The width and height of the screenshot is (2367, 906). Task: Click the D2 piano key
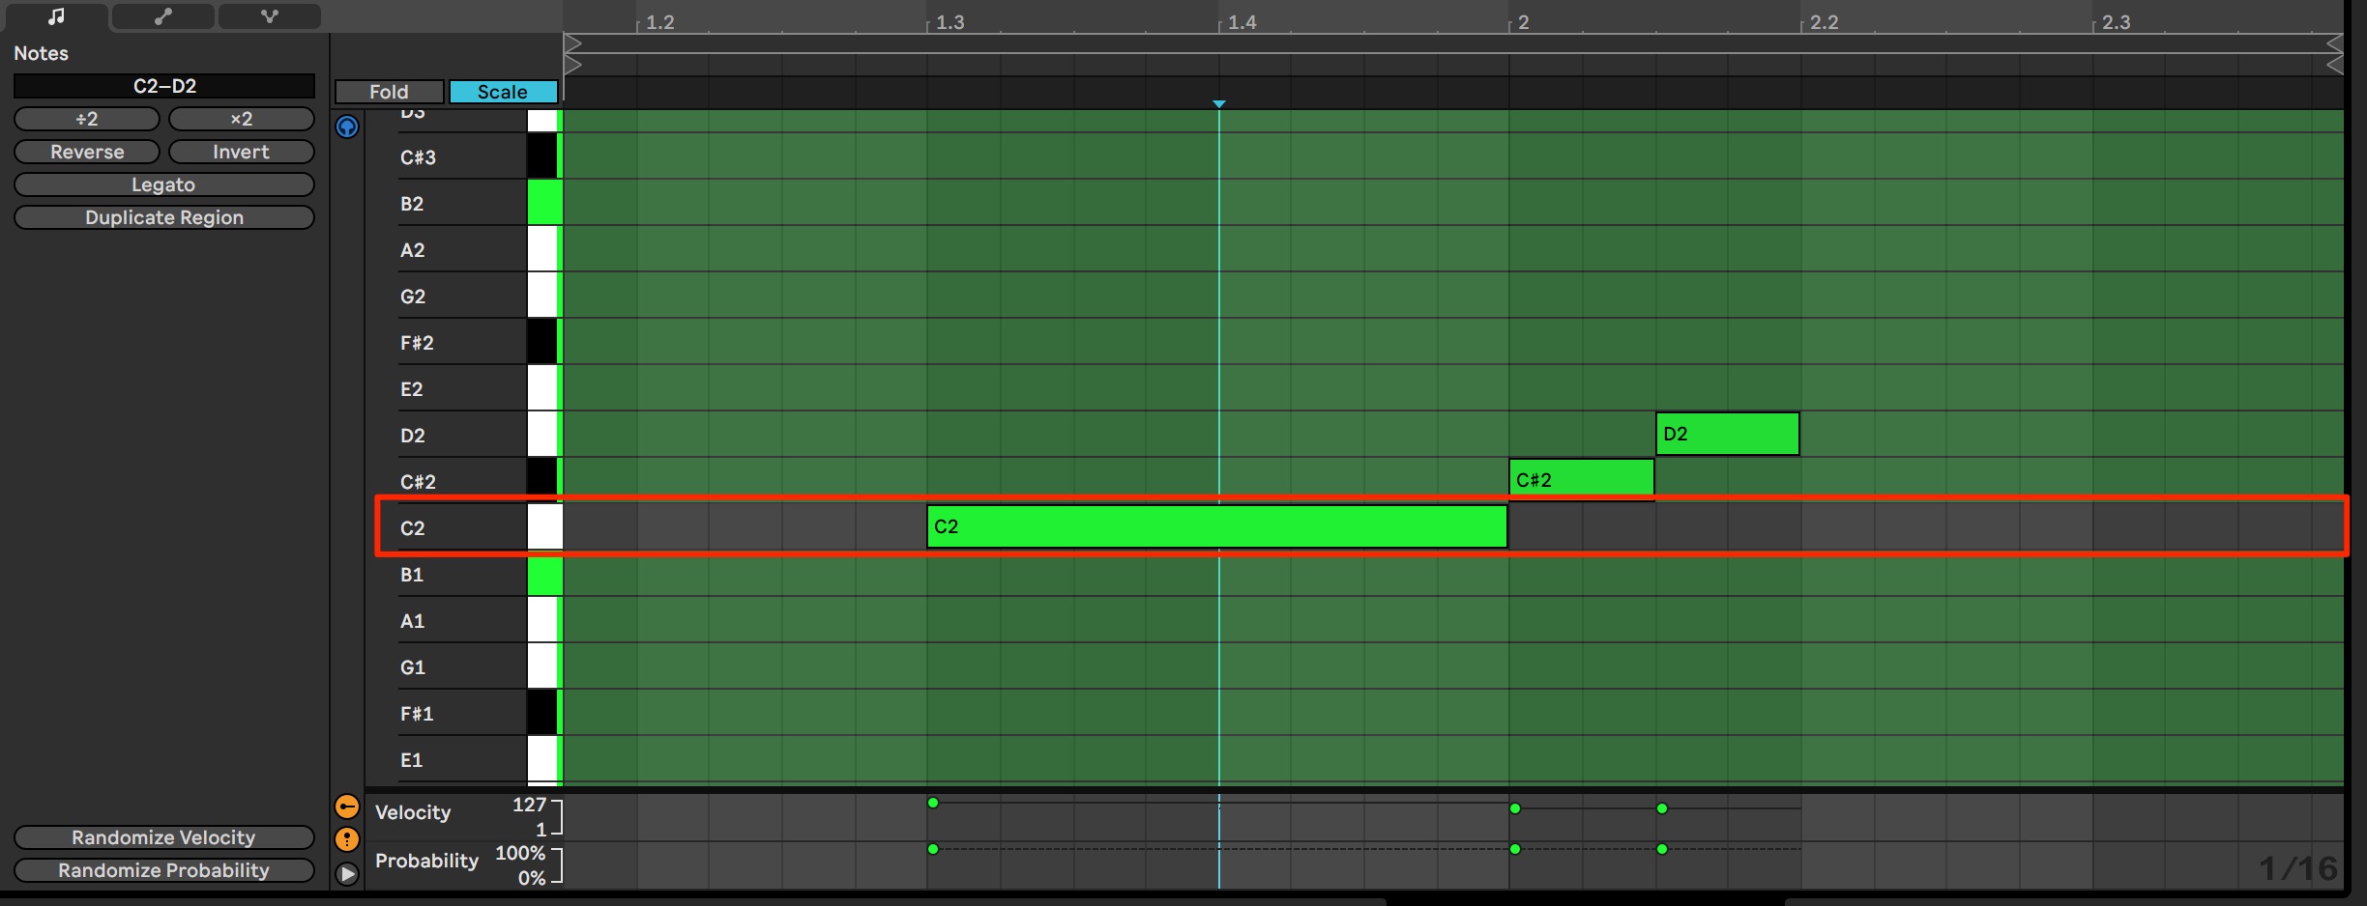point(544,435)
